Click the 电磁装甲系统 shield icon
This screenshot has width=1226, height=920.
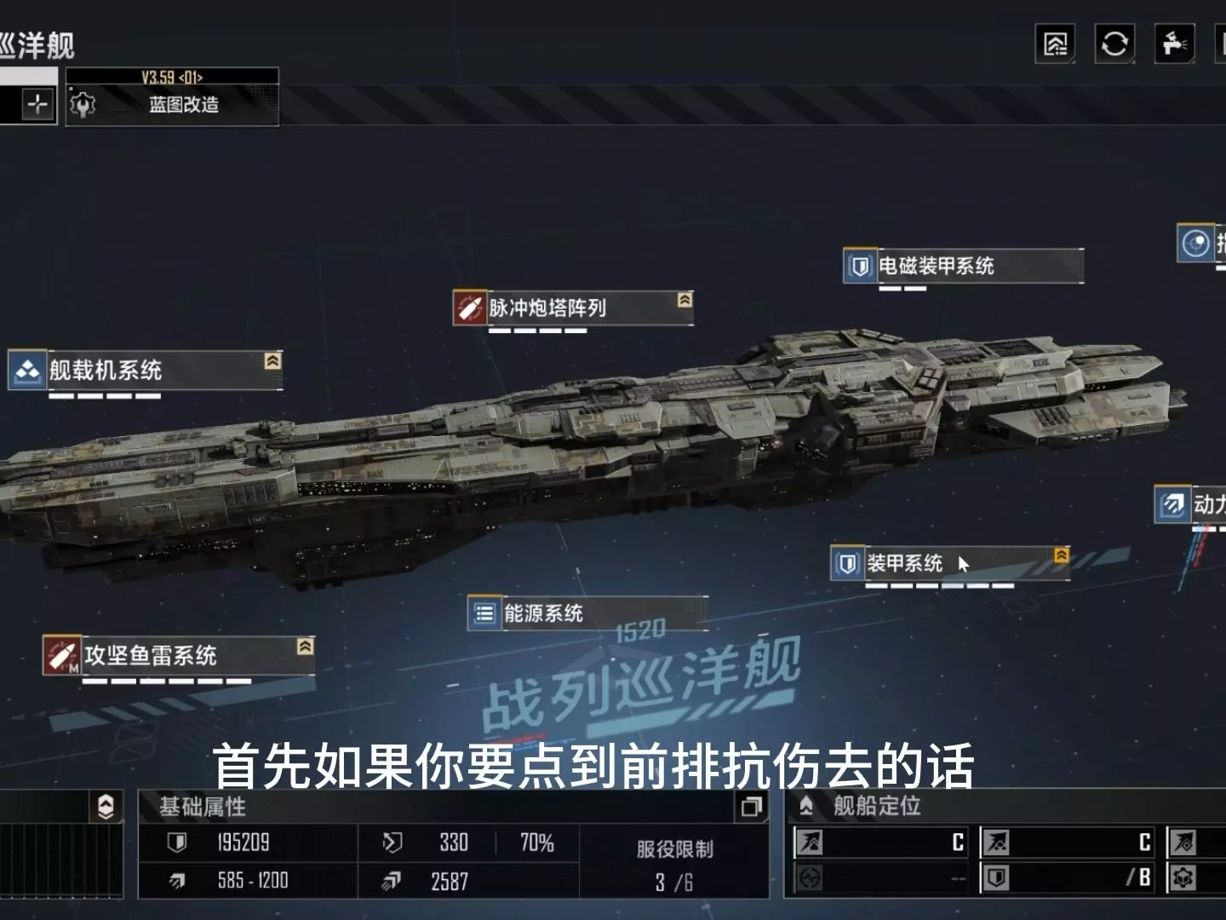(860, 266)
